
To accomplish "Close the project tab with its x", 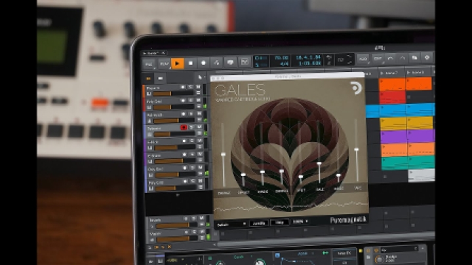I will point(163,53).
